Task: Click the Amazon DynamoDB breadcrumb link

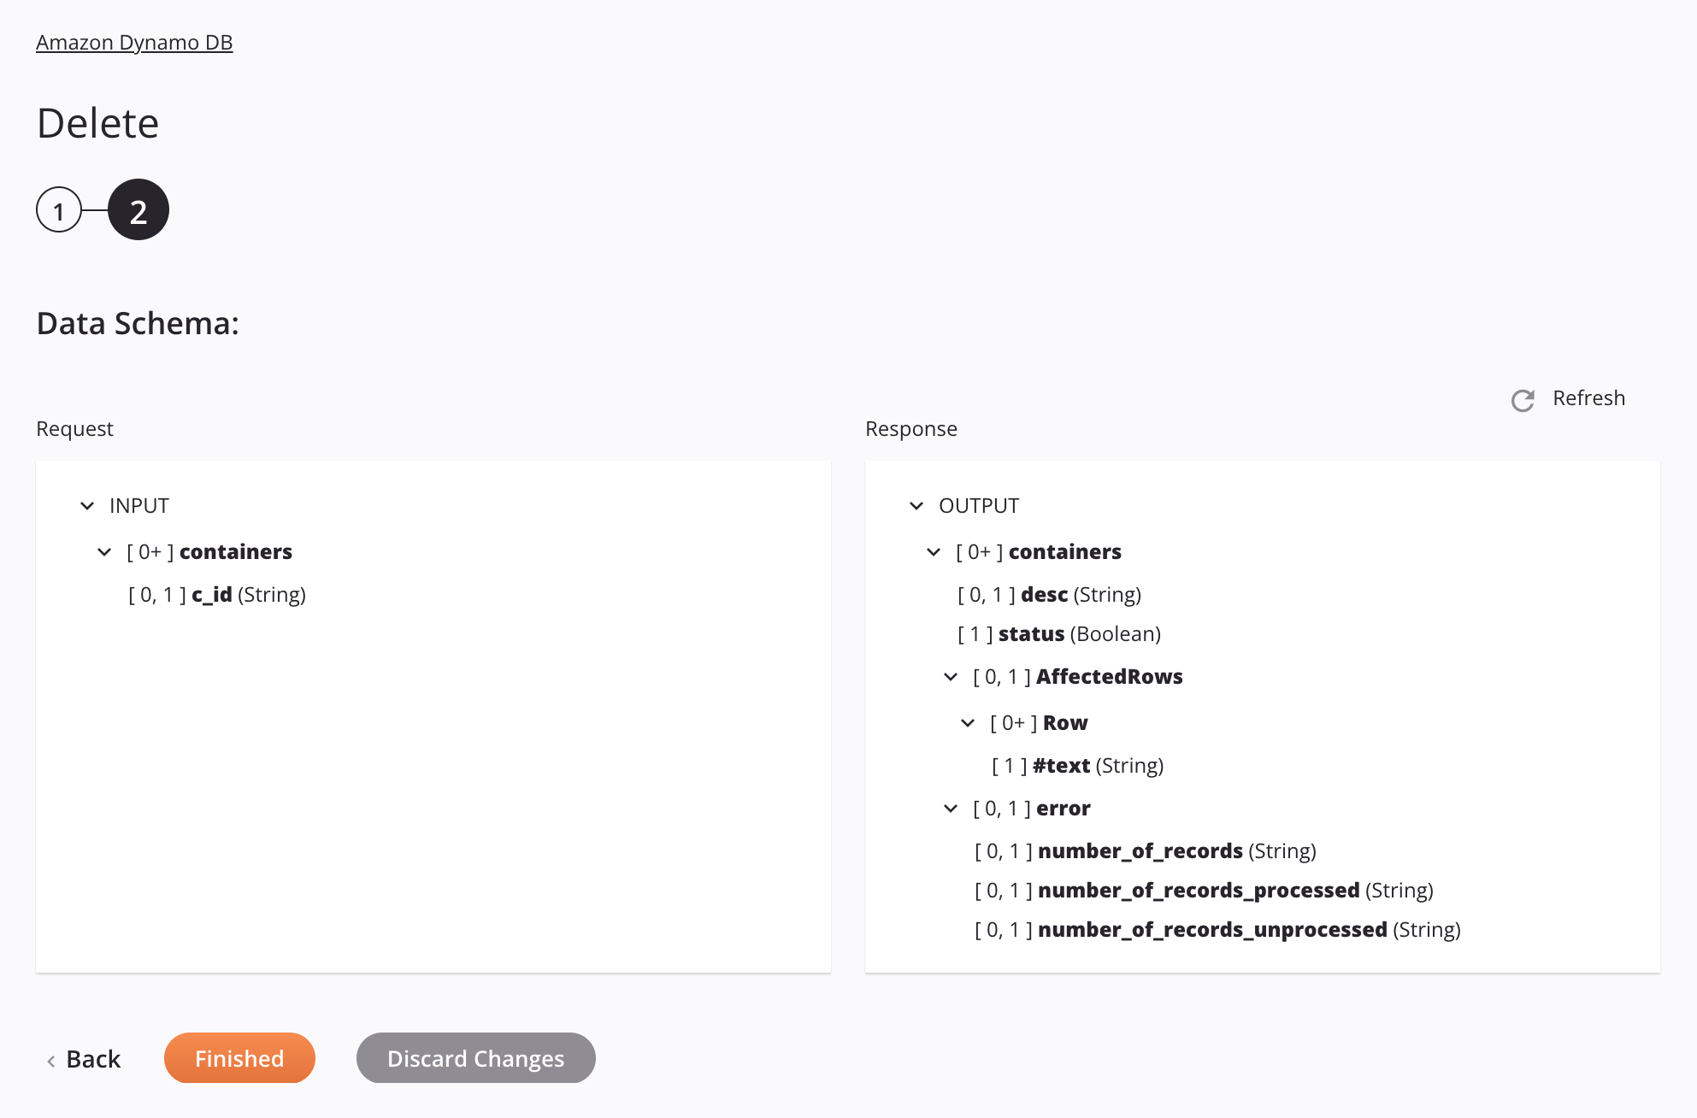Action: pyautogui.click(x=135, y=41)
